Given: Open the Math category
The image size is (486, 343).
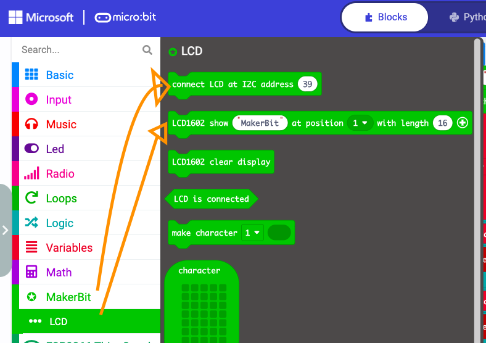Looking at the screenshot, I should [86, 271].
